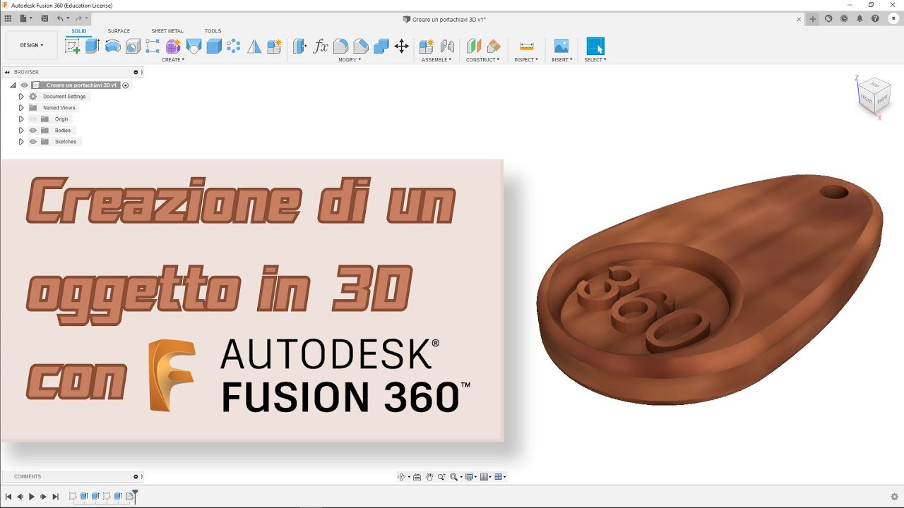Click New Component in Assemble group
Viewport: 904px width, 508px height.
tap(427, 47)
